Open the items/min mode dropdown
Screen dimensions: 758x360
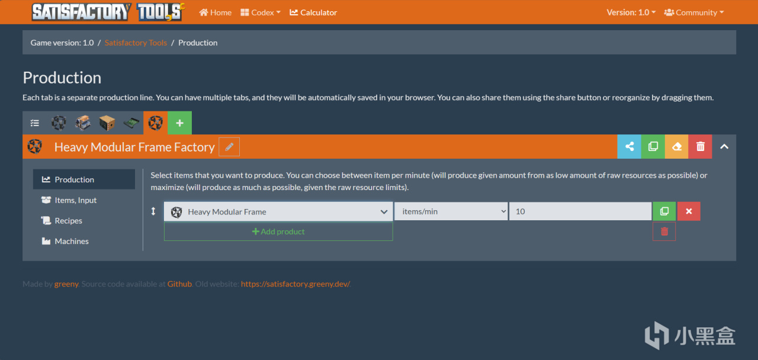point(451,211)
